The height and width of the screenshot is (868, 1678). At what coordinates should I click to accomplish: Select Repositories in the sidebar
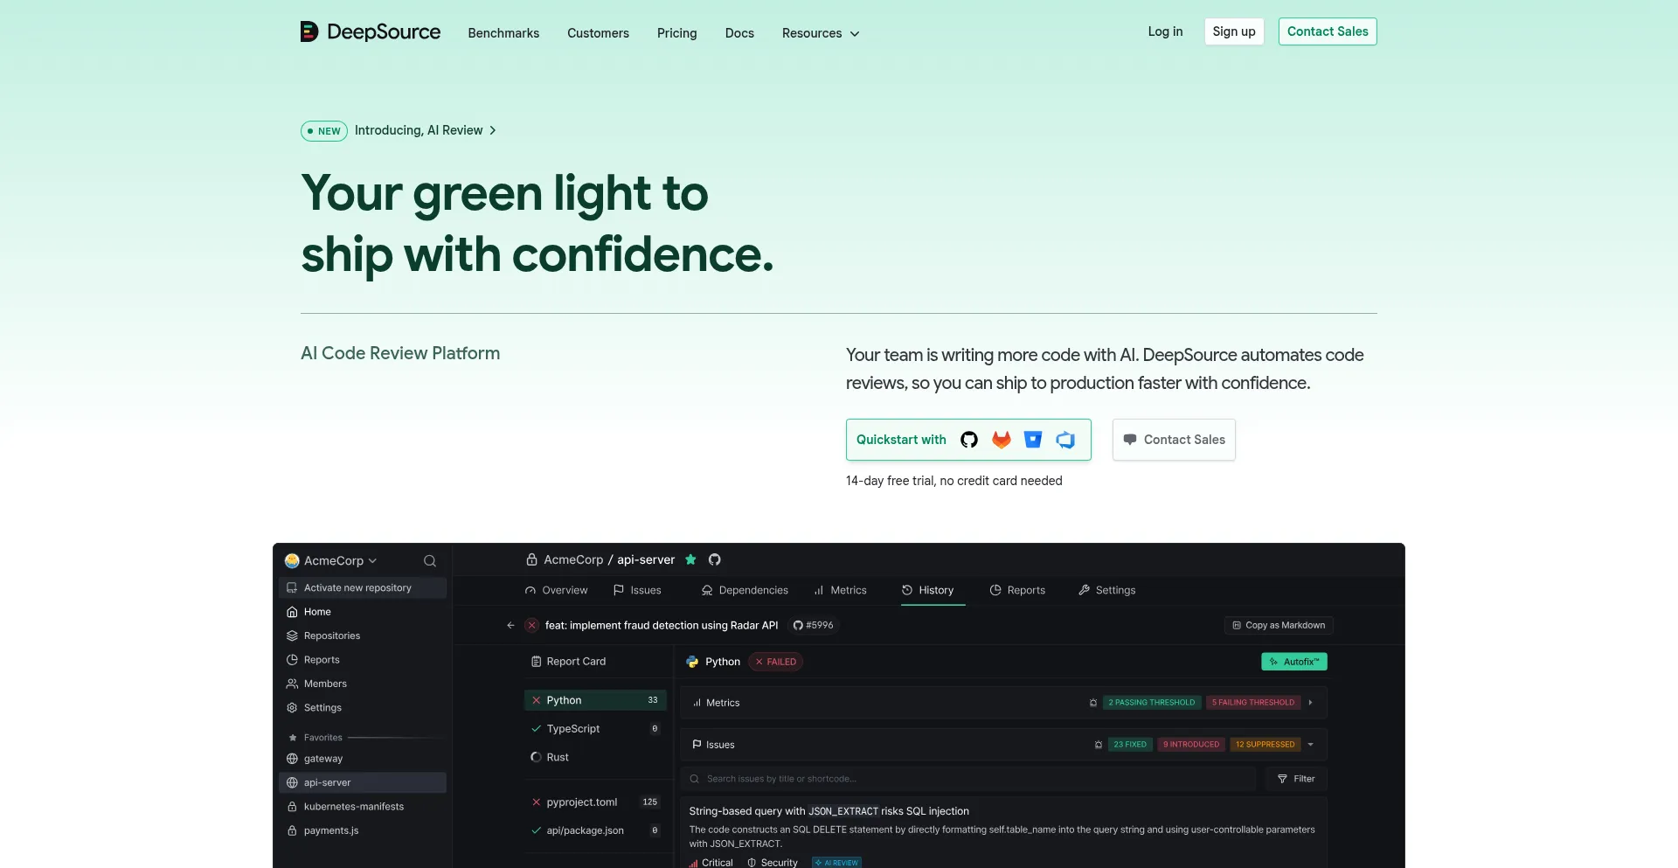click(363, 635)
